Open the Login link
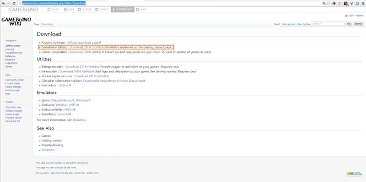 351,16
